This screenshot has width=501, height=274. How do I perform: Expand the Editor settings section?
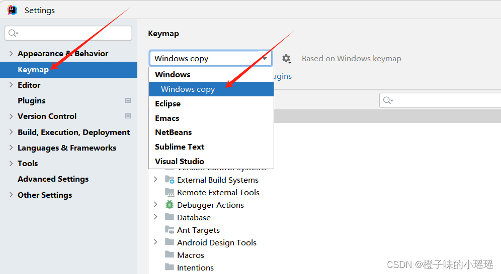11,85
